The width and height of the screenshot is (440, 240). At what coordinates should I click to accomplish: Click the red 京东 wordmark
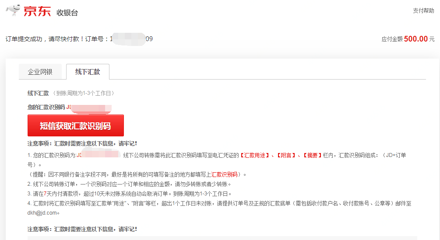coord(37,11)
